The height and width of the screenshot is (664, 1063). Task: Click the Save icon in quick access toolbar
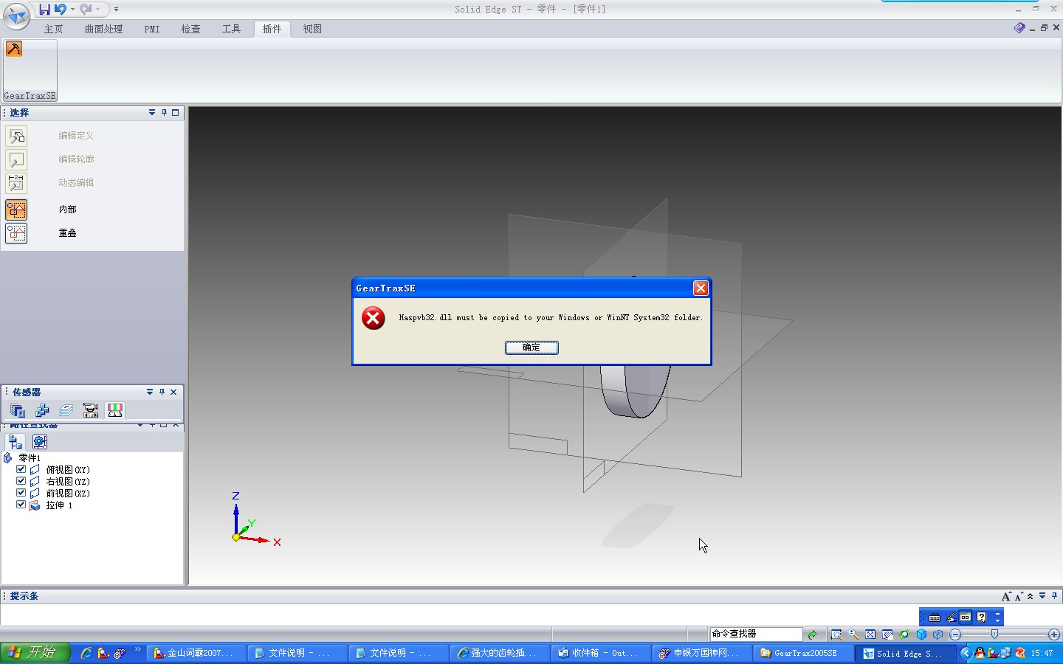[44, 10]
